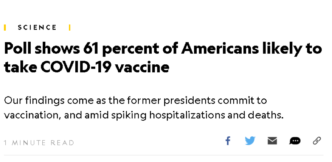Viewport: 332px width, 162px height.
Task: Share the article via email envelope icon
Action: point(272,141)
